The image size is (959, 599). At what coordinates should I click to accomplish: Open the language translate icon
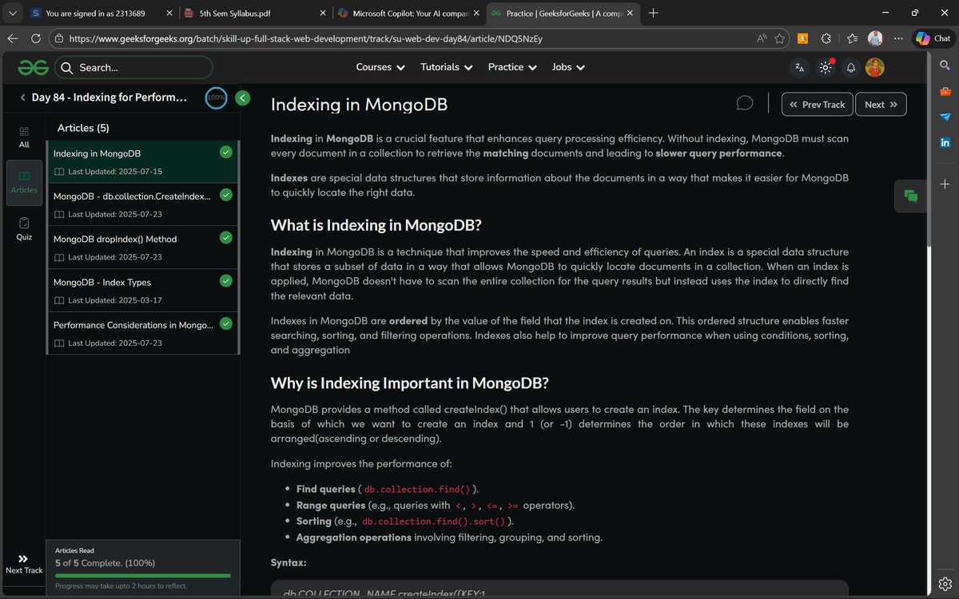[x=800, y=68]
